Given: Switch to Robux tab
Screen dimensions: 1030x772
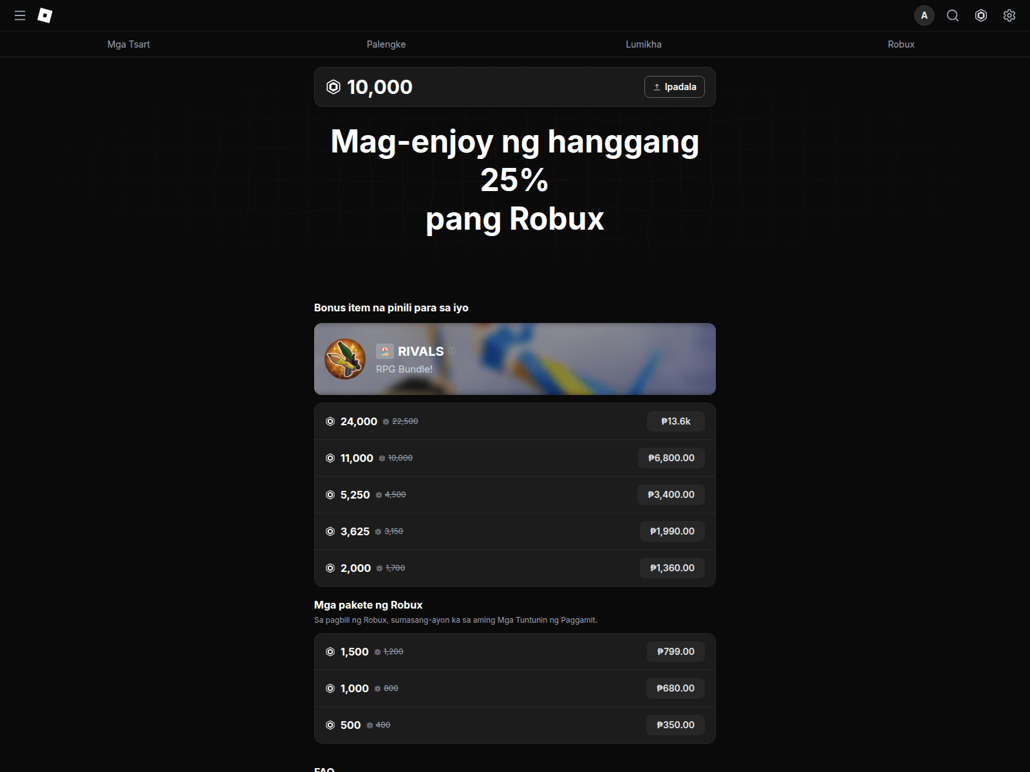Looking at the screenshot, I should 901,44.
